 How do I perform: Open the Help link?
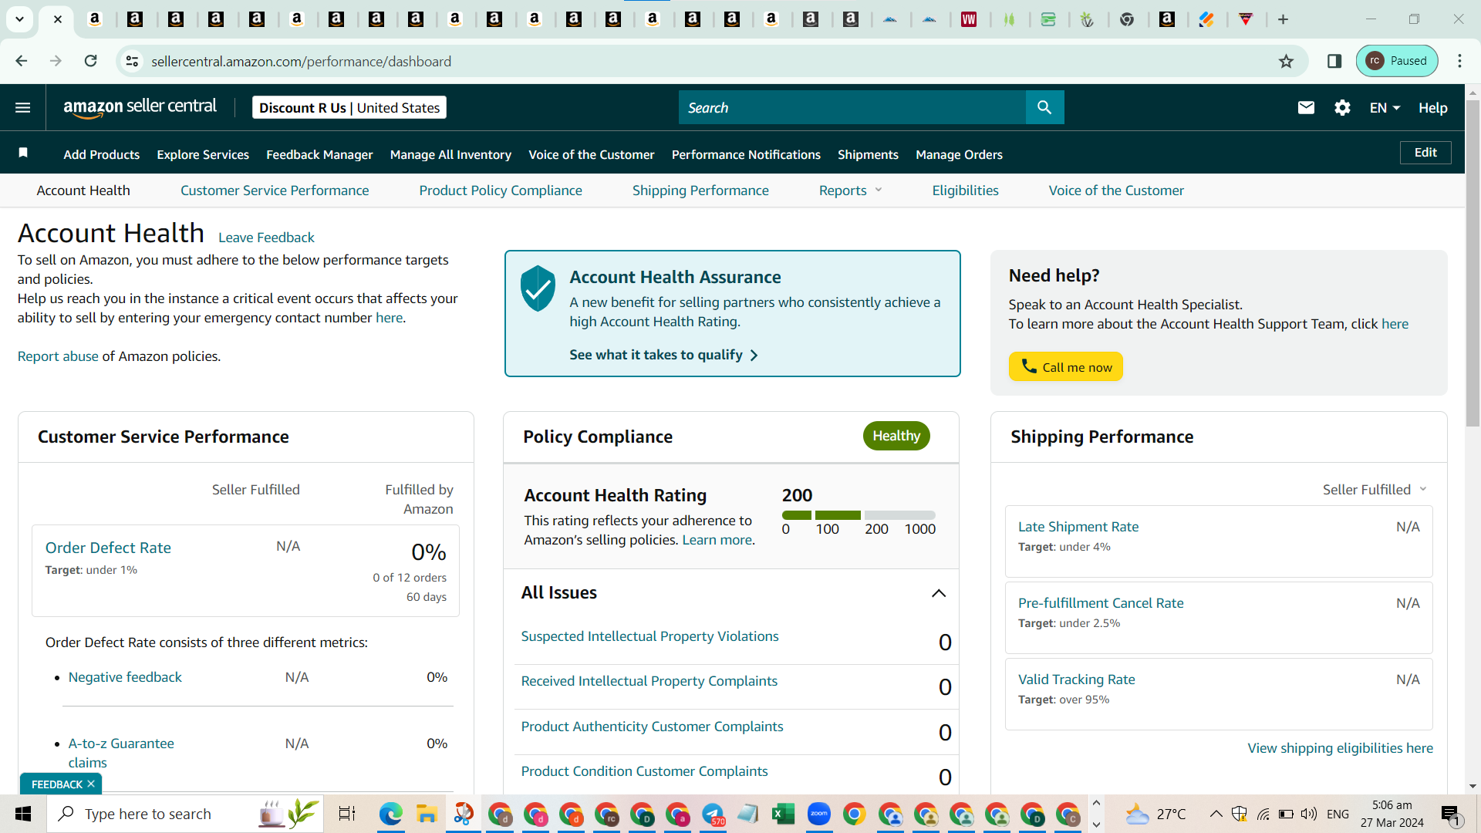pyautogui.click(x=1432, y=108)
